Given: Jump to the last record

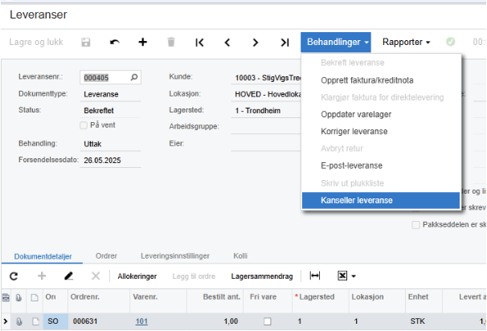Looking at the screenshot, I should pyautogui.click(x=284, y=42).
